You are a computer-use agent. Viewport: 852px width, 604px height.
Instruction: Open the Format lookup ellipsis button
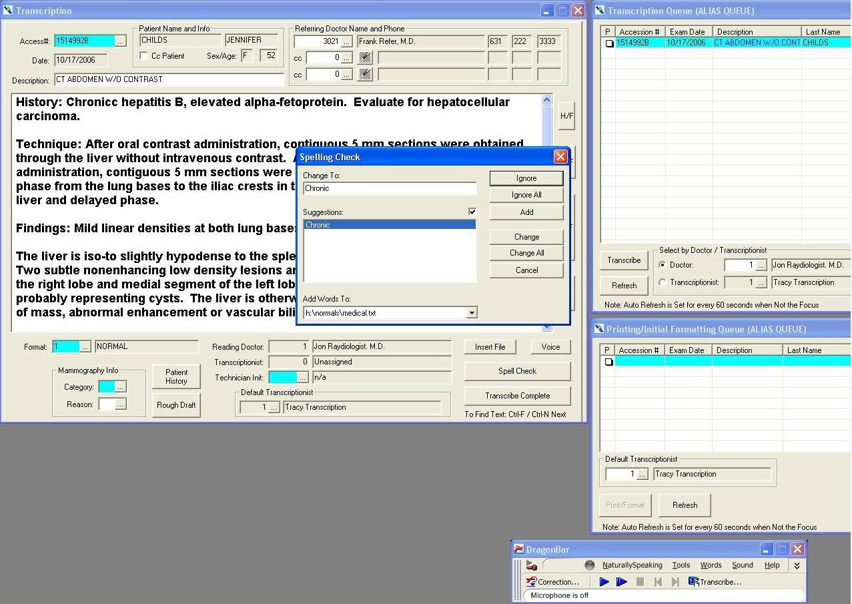85,346
